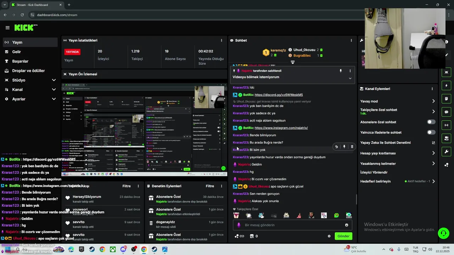Insert the green face emote
The image size is (454, 255).
pos(336,215)
